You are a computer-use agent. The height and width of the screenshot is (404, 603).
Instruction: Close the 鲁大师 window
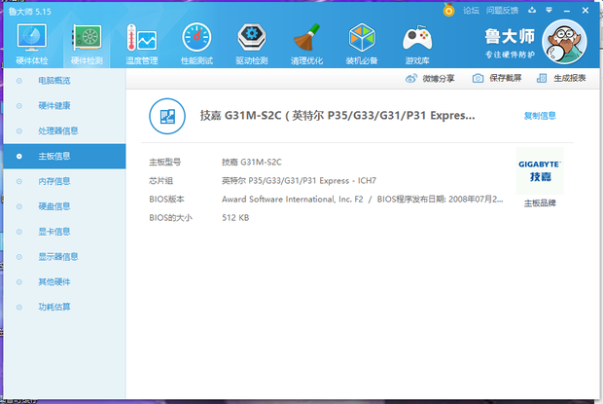click(x=585, y=11)
